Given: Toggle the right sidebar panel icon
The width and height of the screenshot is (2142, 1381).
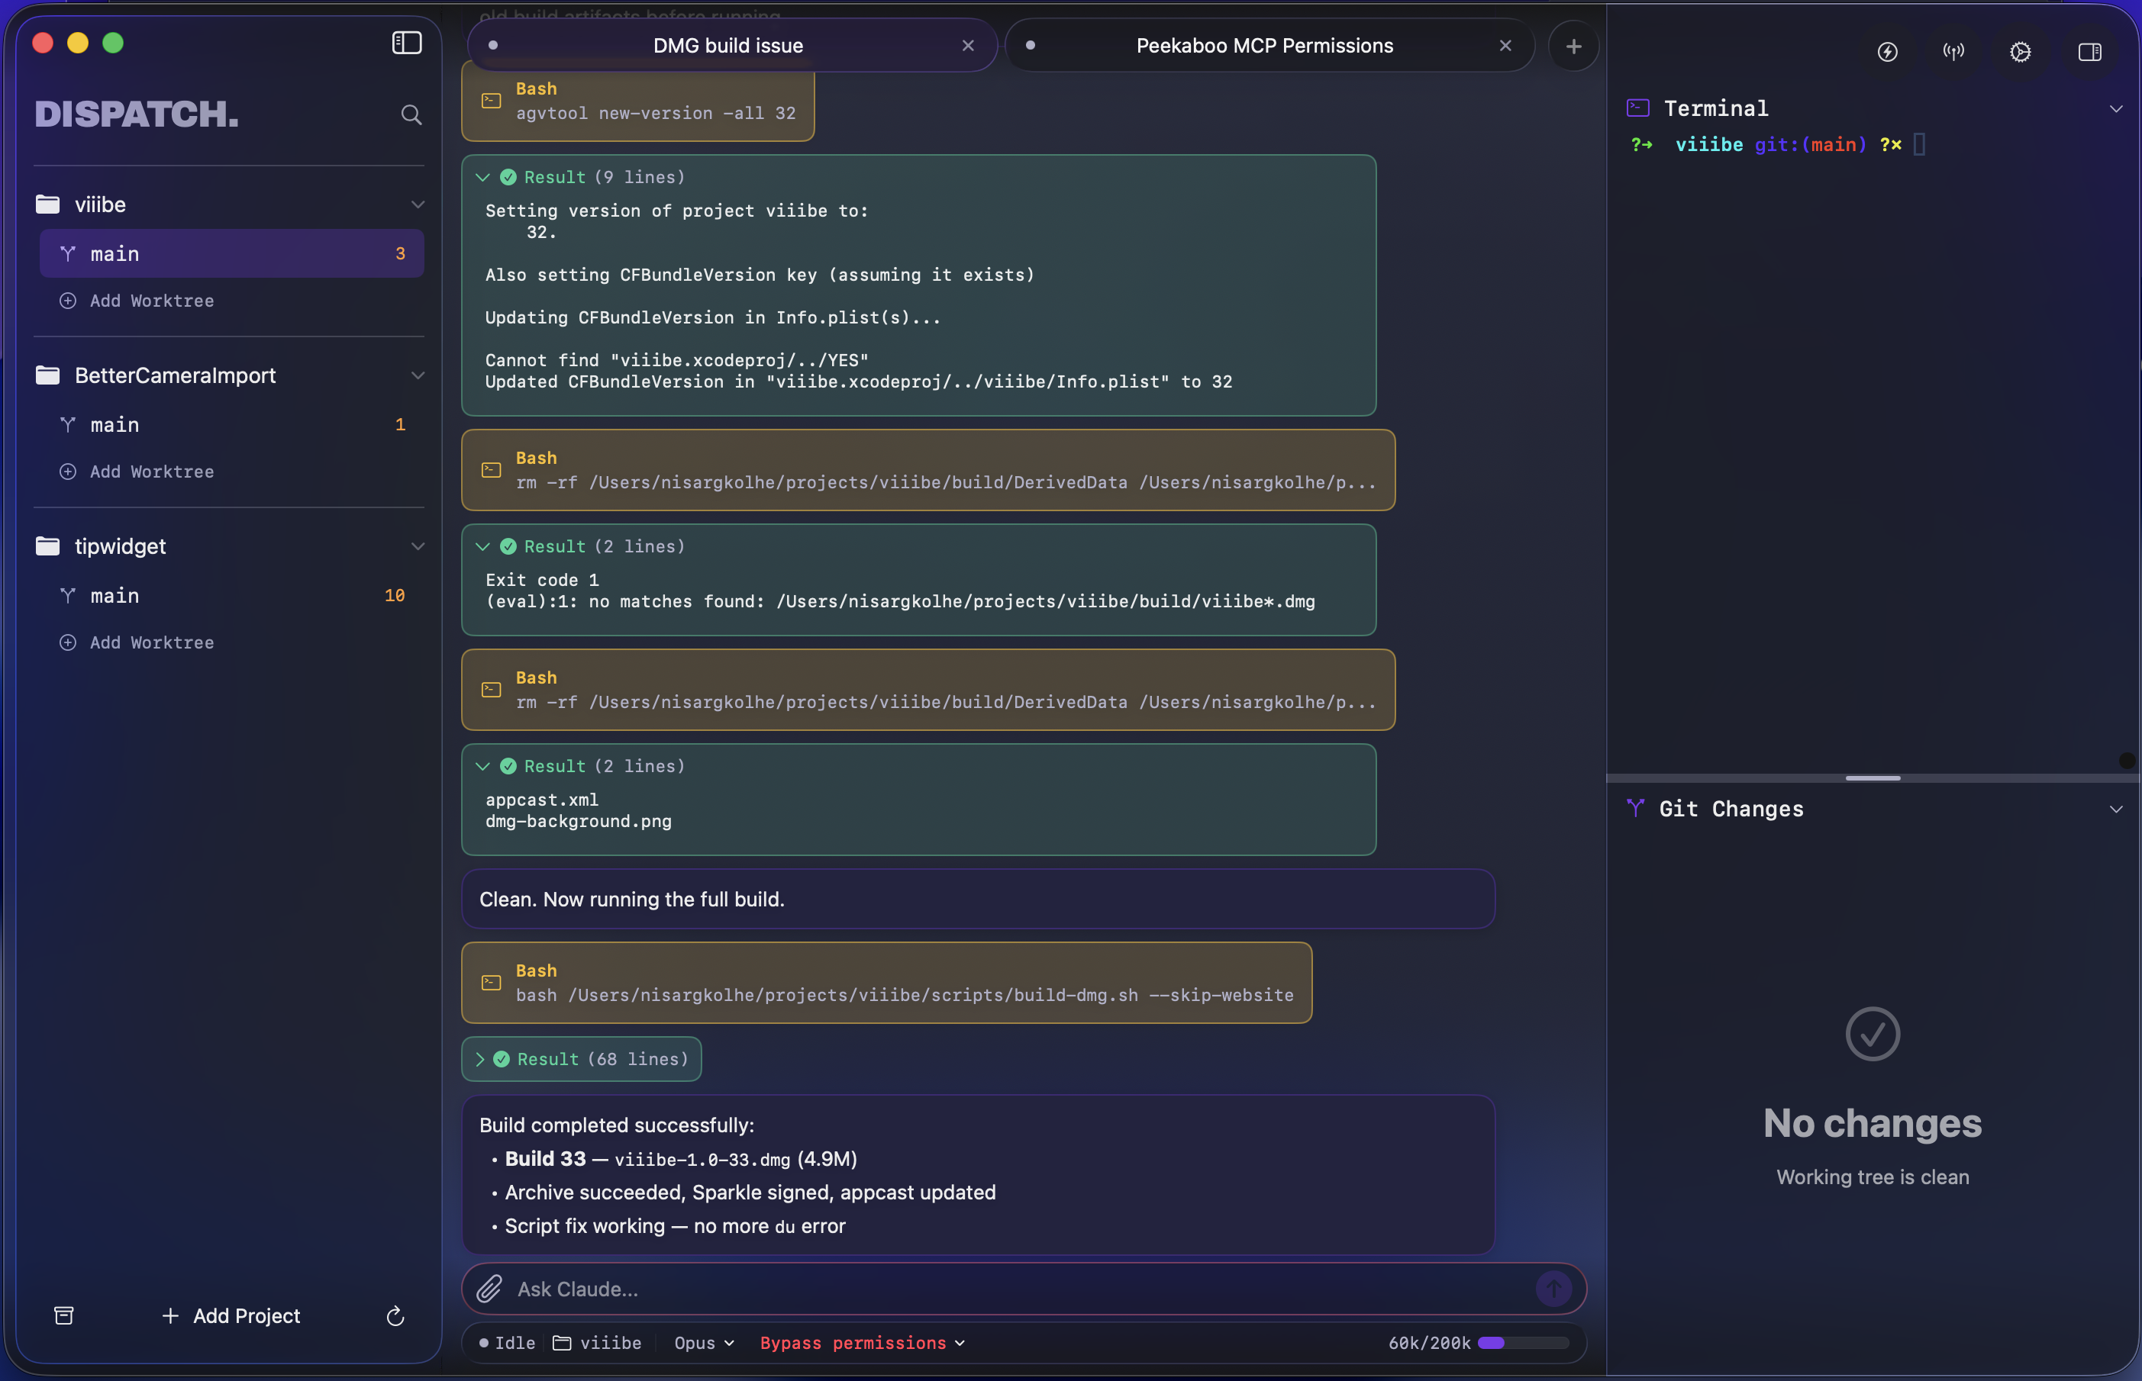Looking at the screenshot, I should point(2089,51).
